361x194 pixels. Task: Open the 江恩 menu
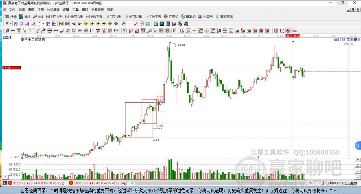(x=41, y=10)
